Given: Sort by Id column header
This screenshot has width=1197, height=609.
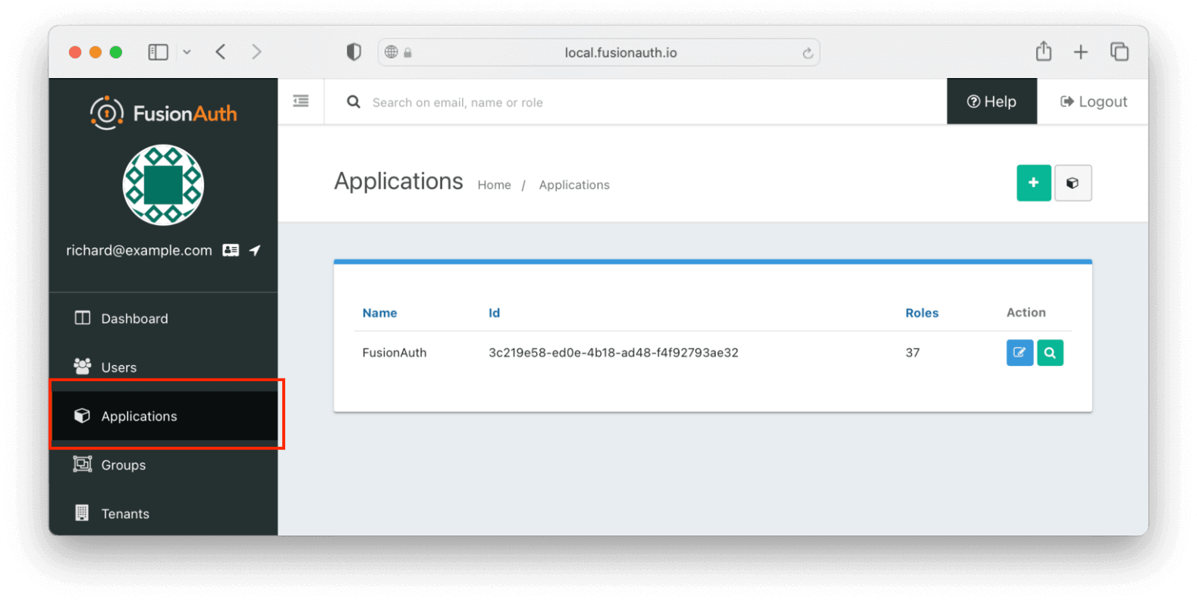Looking at the screenshot, I should [x=494, y=313].
